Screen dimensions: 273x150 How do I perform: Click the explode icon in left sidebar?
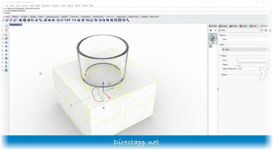6,35
